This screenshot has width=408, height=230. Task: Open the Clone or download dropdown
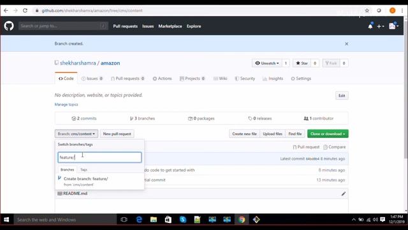point(328,134)
